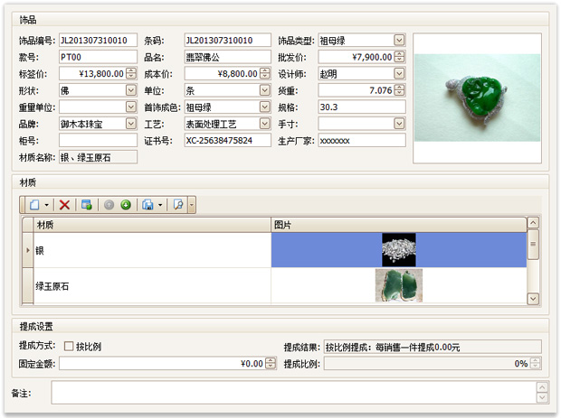Viewport: 561px width, 418px height.
Task: Click the 品名 field with 翡翠佛公
Action: [x=227, y=57]
